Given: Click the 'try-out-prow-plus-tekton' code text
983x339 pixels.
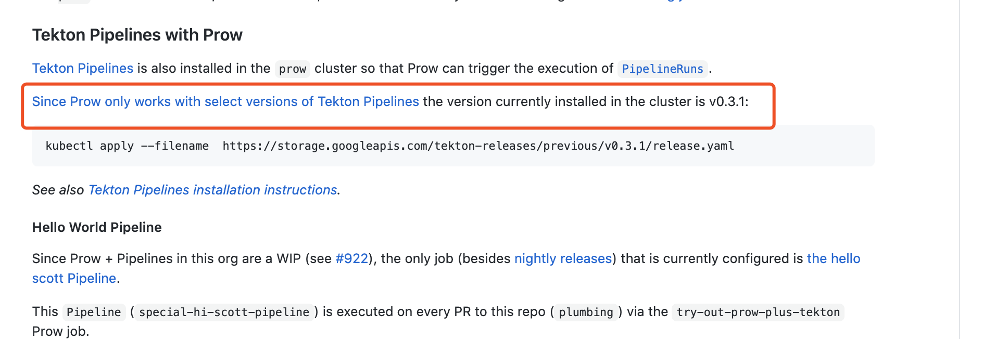Looking at the screenshot, I should coord(758,312).
